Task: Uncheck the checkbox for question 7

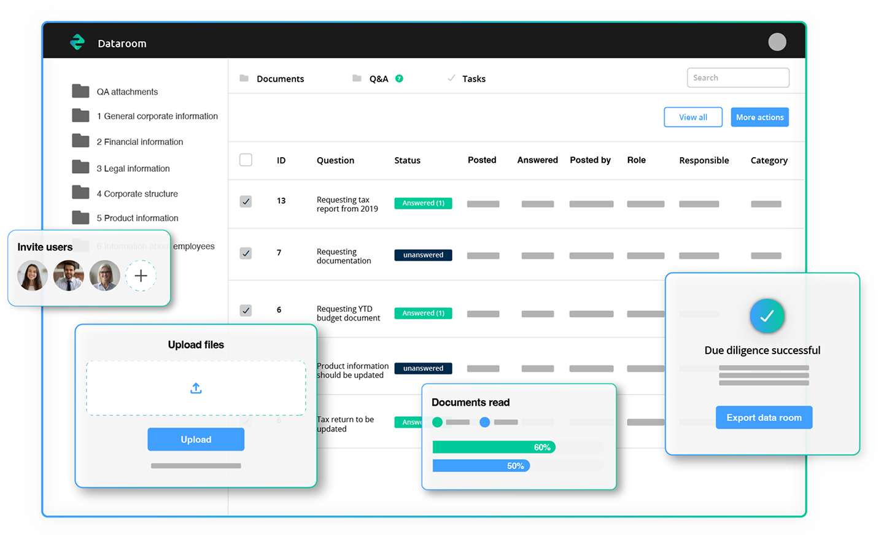Action: pos(246,253)
